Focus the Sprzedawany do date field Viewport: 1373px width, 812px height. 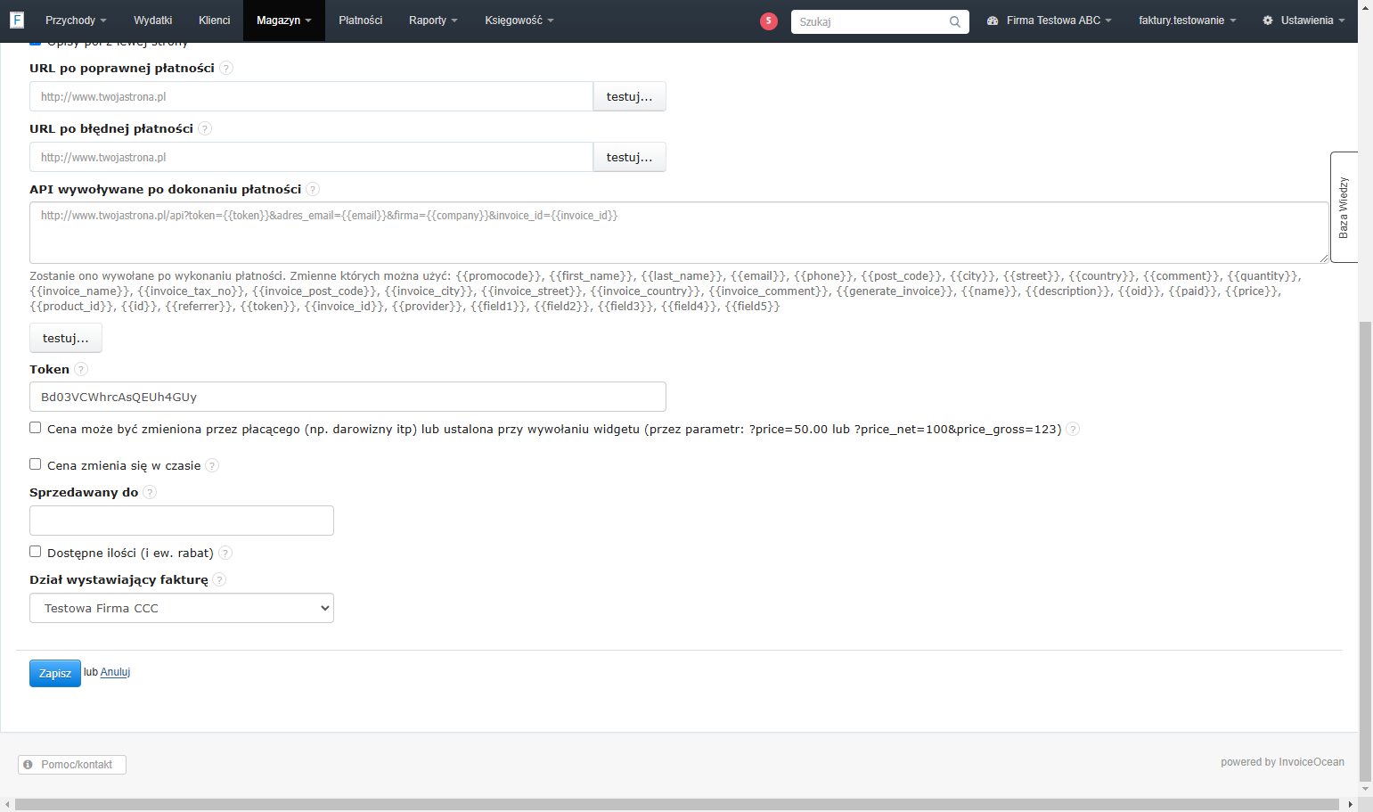tap(182, 521)
